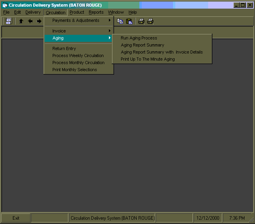
Task: Click the first printer toolbar icon
Action: (x=141, y=21)
